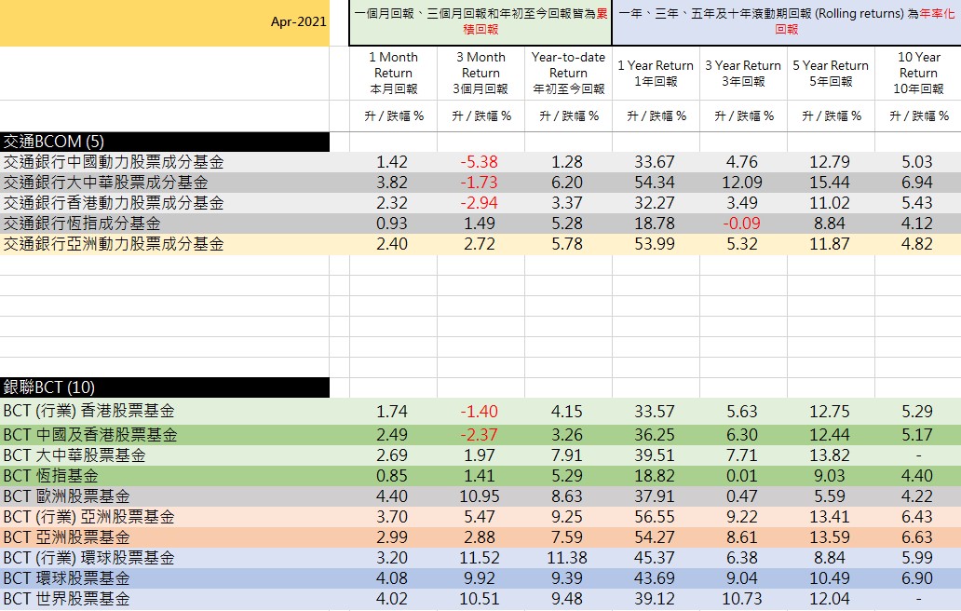Select fund name BCT 中國及香港股票基金
Image resolution: width=961 pixels, height=611 pixels.
[90, 435]
